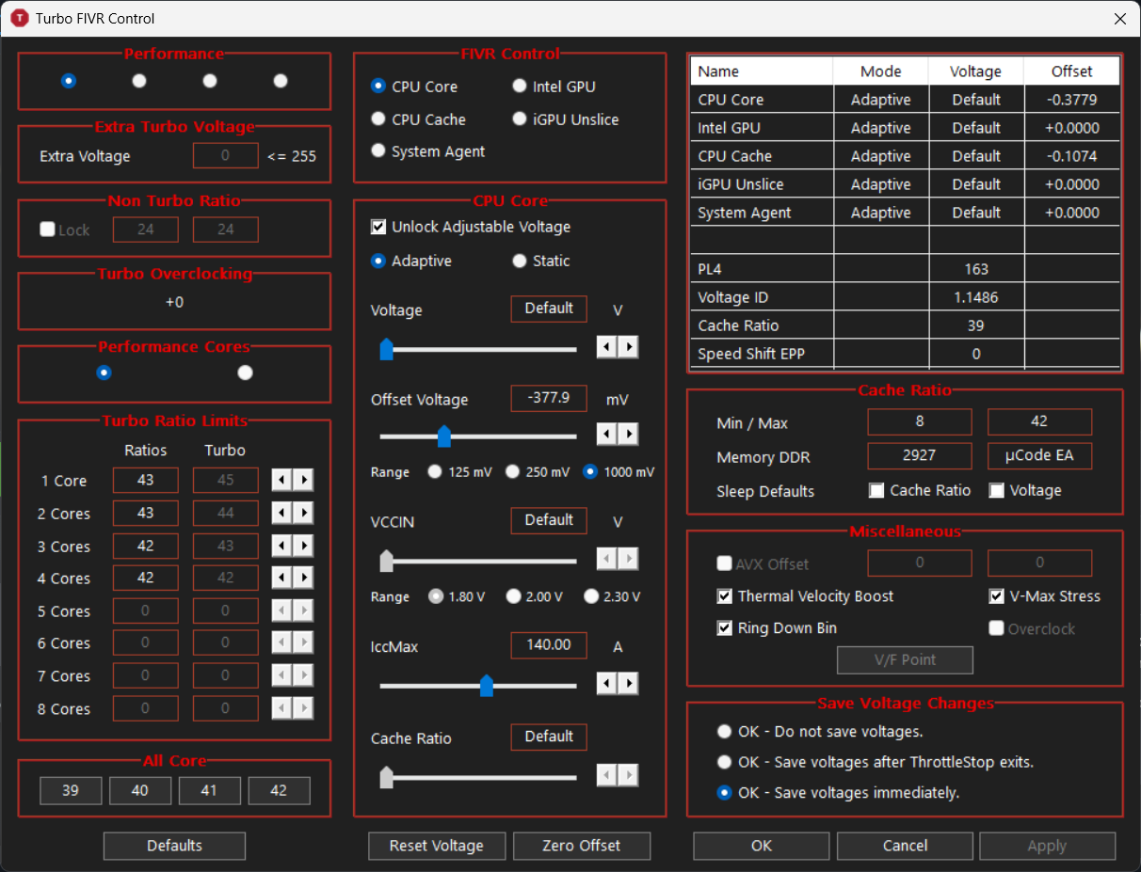Click the left arrow for 3 Cores ratio
Image resolution: width=1141 pixels, height=872 pixels.
click(x=282, y=547)
